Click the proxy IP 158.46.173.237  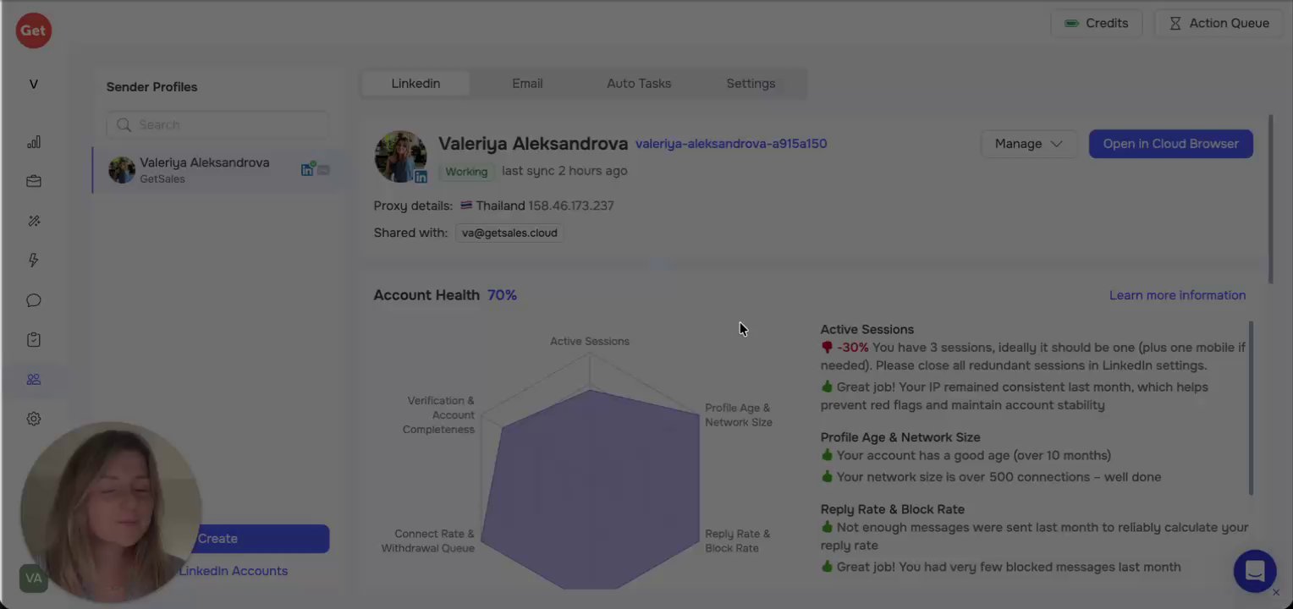coord(571,206)
